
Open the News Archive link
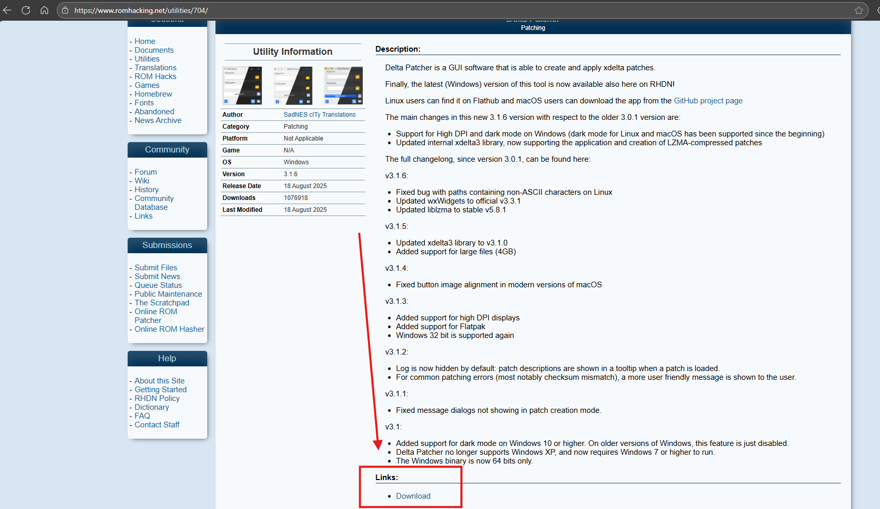click(x=158, y=120)
